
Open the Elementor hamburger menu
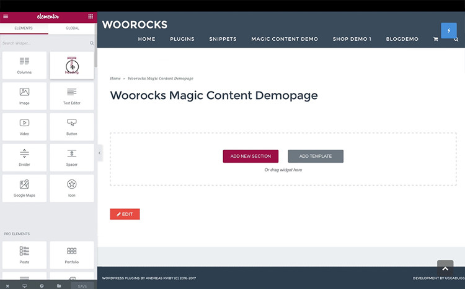coord(6,17)
